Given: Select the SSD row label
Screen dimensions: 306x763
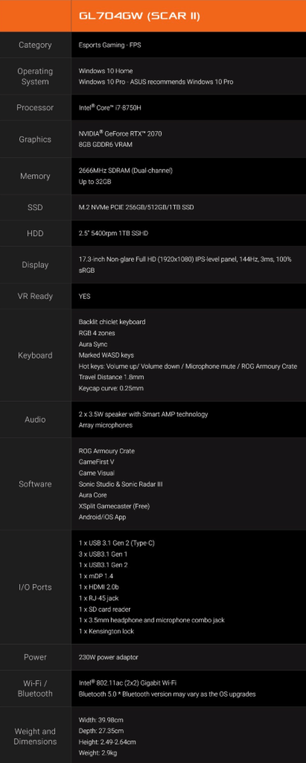Looking at the screenshot, I should pos(35,207).
